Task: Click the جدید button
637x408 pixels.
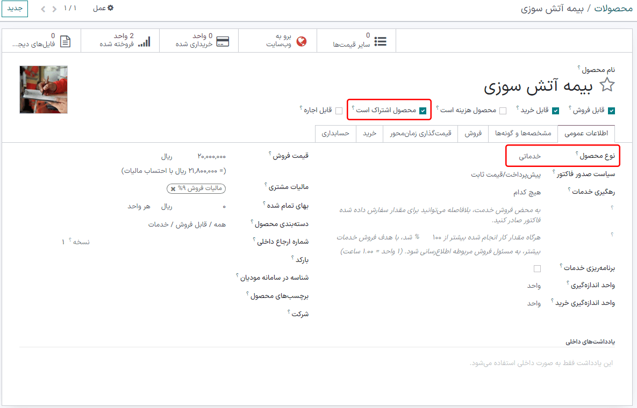Action: (x=15, y=9)
